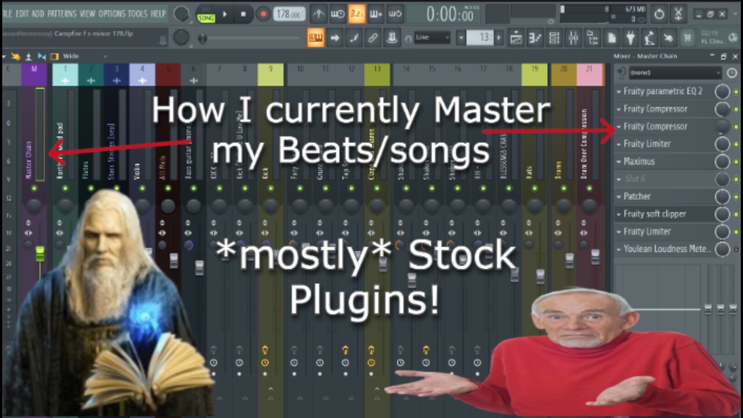Open the HELP menu
Viewport: 743px width, 418px height.
click(159, 13)
